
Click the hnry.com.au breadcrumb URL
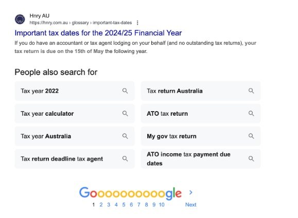coord(81,23)
